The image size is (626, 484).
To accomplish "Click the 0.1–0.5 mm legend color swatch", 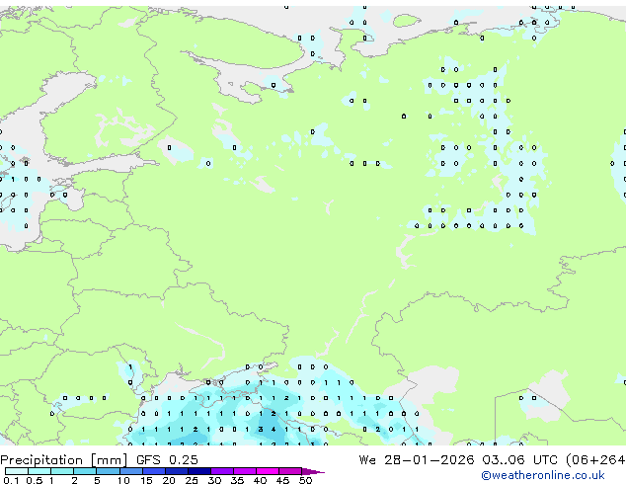I will 17,471.
